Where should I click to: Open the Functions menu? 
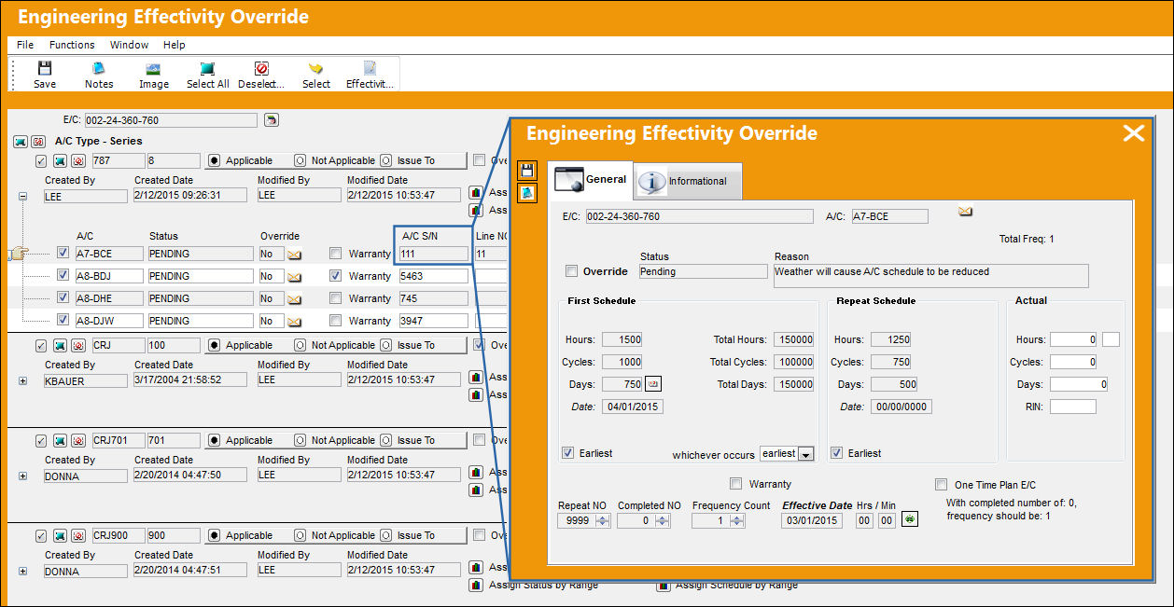pyautogui.click(x=72, y=45)
